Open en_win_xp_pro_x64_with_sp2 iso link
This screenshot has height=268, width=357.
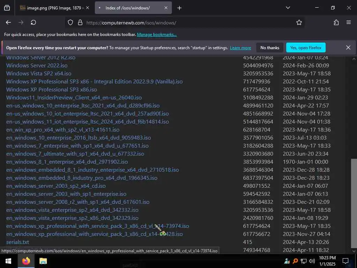coord(63,130)
